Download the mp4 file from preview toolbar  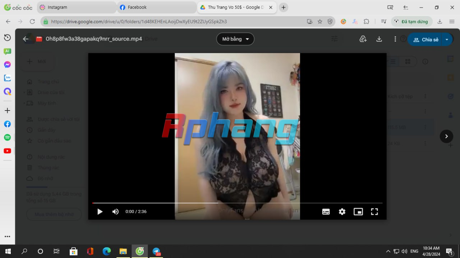tap(379, 39)
